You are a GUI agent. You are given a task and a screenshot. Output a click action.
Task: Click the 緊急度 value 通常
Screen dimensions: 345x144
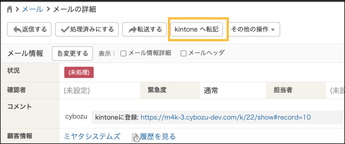point(211,91)
